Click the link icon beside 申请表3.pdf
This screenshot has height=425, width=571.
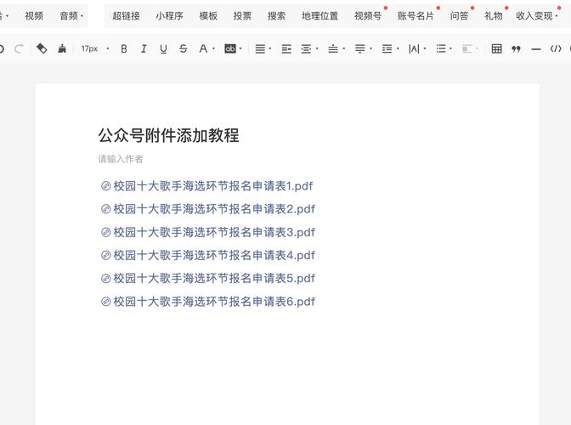105,232
